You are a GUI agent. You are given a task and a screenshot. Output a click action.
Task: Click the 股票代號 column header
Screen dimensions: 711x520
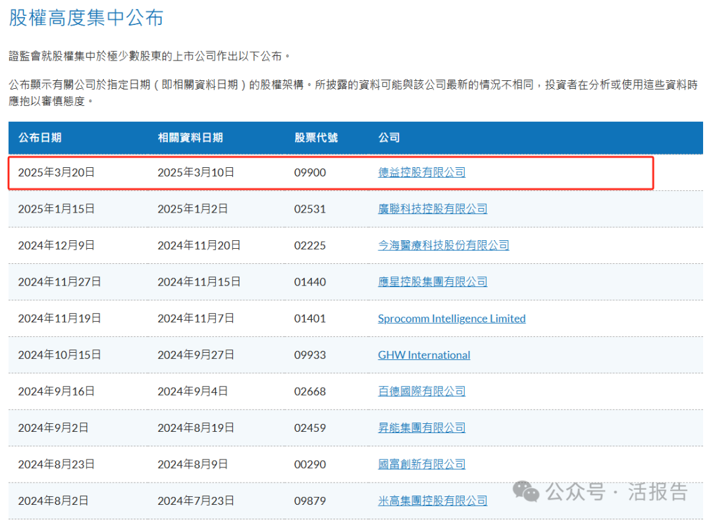tap(315, 138)
